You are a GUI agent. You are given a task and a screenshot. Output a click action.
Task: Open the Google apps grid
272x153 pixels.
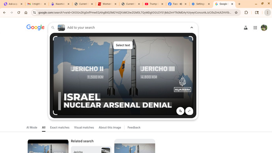[x=255, y=28]
